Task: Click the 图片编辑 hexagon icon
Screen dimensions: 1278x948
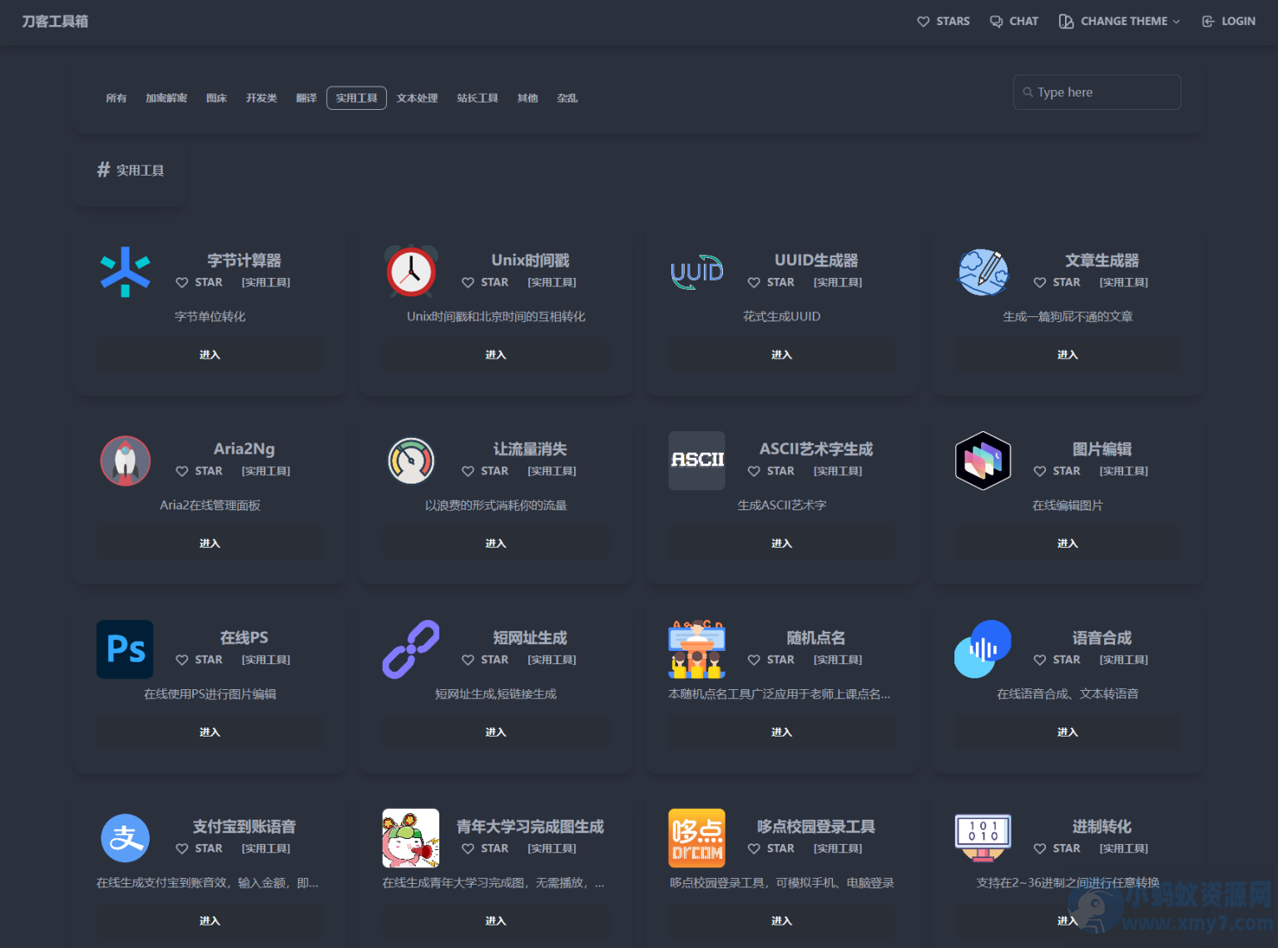Action: coord(983,460)
